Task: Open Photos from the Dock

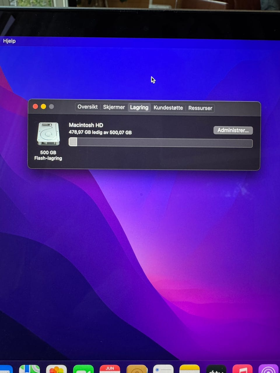Action: pyautogui.click(x=57, y=369)
